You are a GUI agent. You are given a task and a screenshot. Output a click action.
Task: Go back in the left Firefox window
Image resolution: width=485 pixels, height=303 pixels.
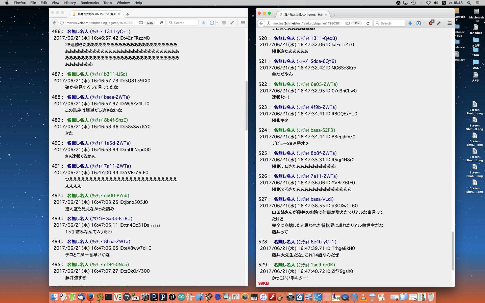point(54,23)
